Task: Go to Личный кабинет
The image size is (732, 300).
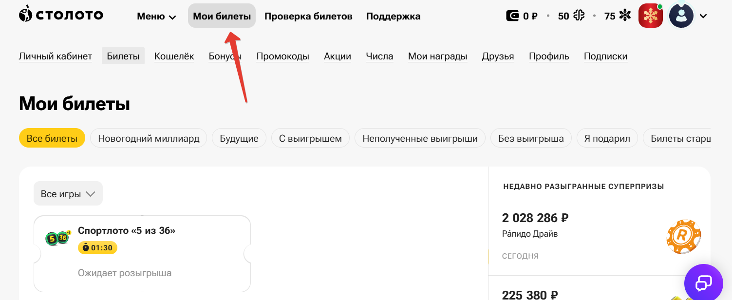Action: click(x=55, y=56)
